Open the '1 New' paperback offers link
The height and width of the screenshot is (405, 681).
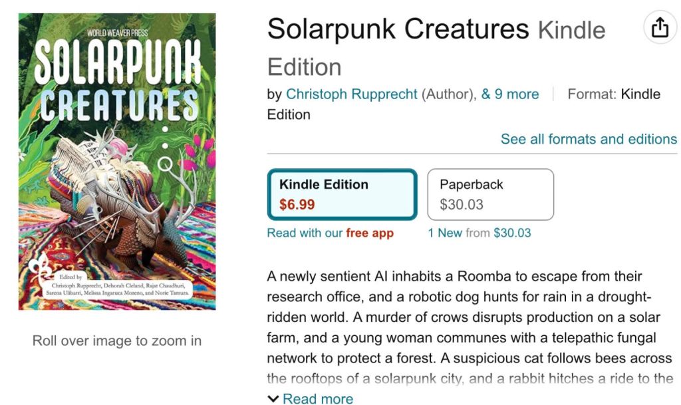tap(445, 233)
